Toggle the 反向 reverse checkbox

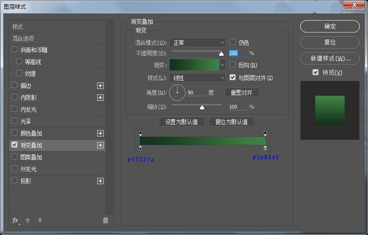tap(233, 65)
